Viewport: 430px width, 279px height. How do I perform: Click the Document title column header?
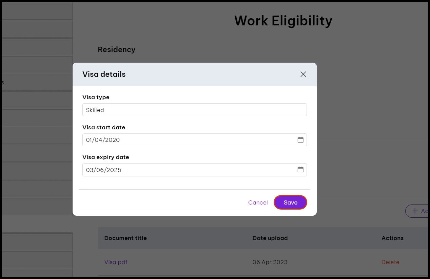[125, 238]
